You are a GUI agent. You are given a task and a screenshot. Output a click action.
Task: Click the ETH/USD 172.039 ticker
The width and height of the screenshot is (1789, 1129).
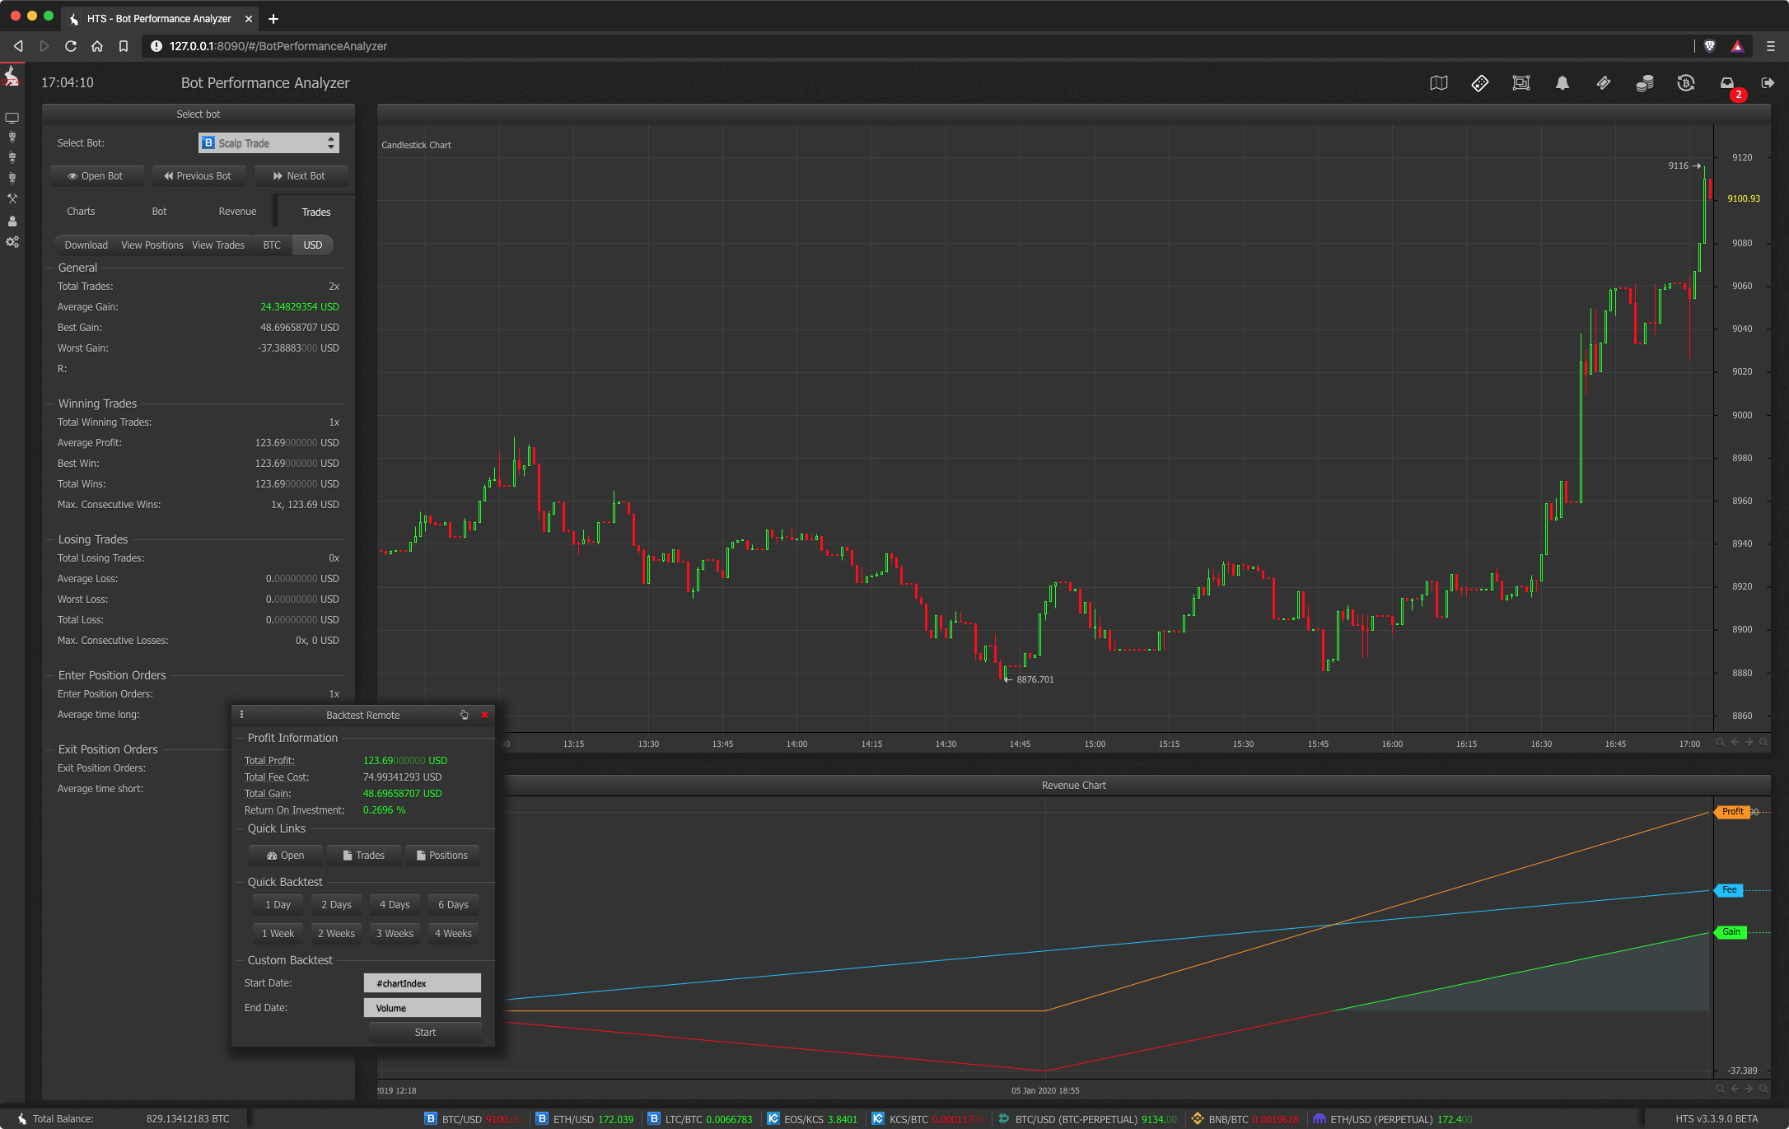(585, 1119)
